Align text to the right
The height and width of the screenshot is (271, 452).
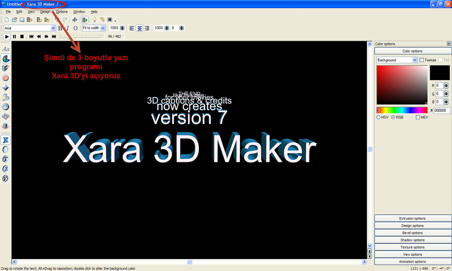pos(147,28)
